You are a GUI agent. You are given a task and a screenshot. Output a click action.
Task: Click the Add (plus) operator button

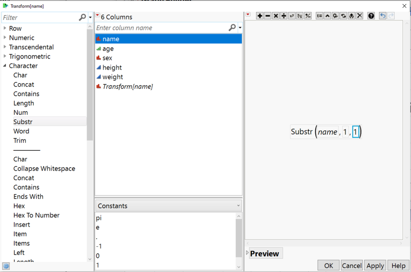pyautogui.click(x=260, y=16)
